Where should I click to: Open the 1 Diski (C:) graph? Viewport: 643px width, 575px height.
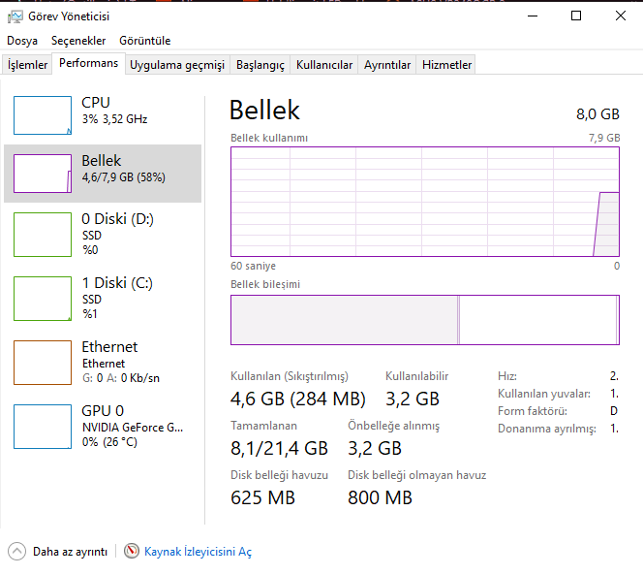point(43,300)
